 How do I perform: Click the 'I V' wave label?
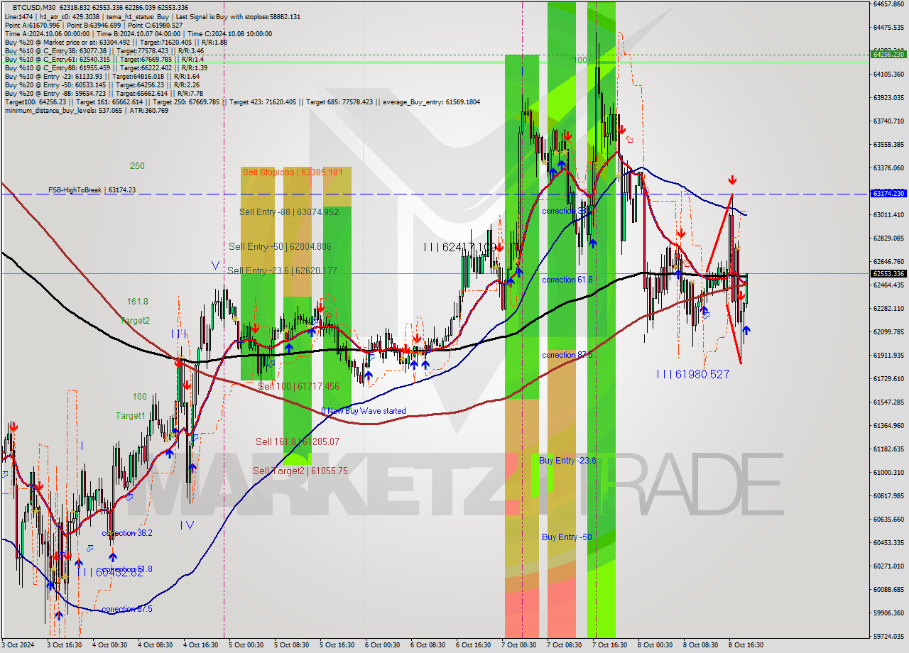(187, 525)
